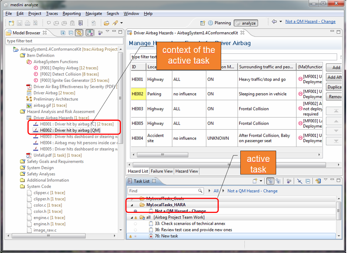Toggle alphabetical sort in Model Browser
The height and width of the screenshot is (253, 349).
[90, 33]
